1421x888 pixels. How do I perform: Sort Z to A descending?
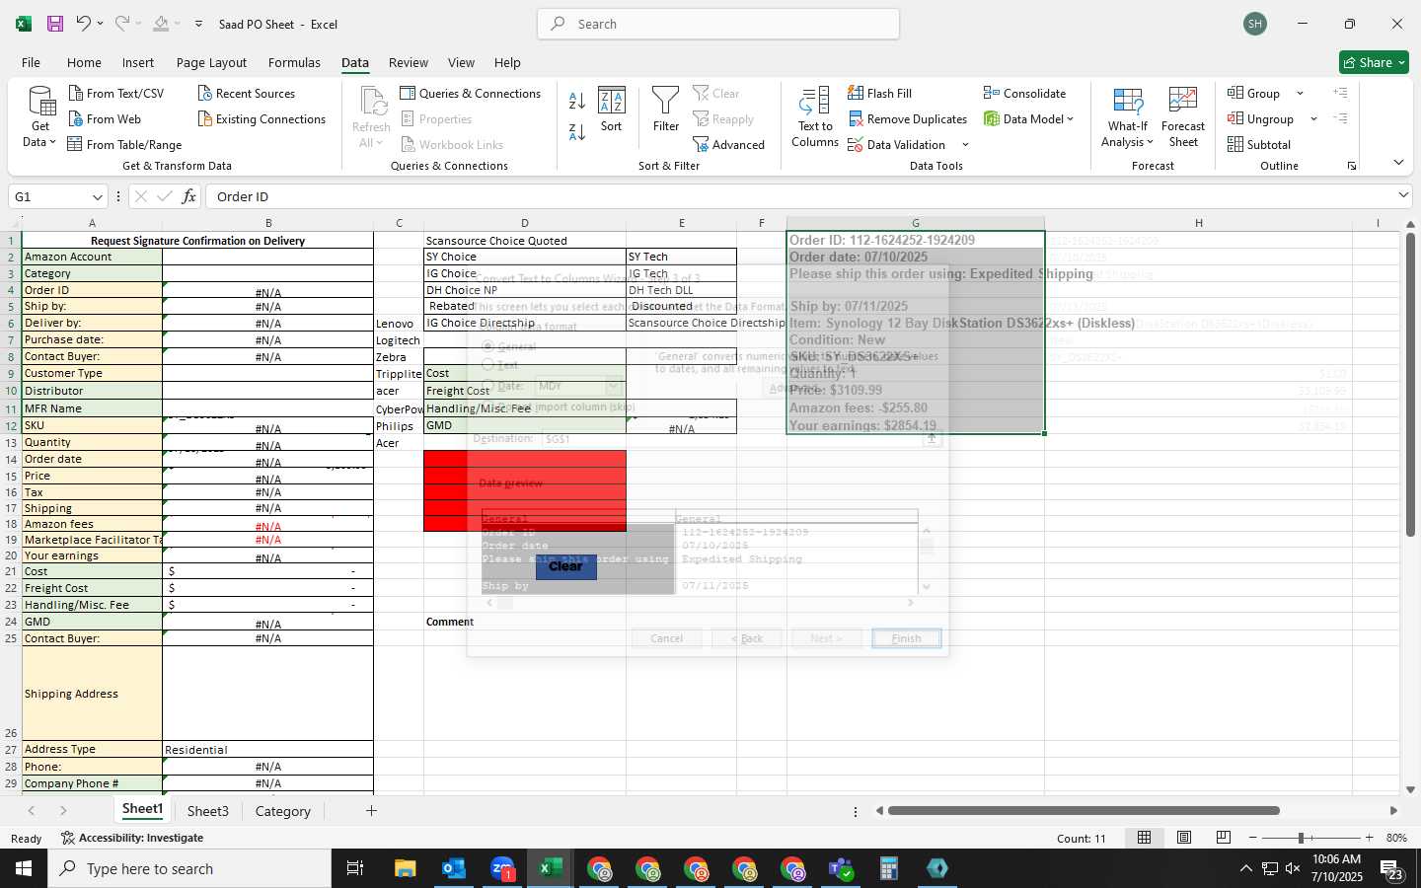point(577,132)
